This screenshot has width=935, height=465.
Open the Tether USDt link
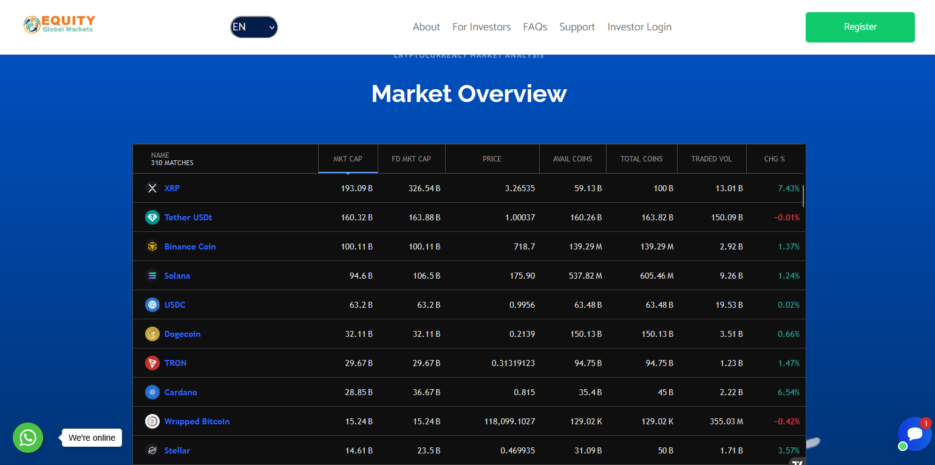[x=188, y=217]
